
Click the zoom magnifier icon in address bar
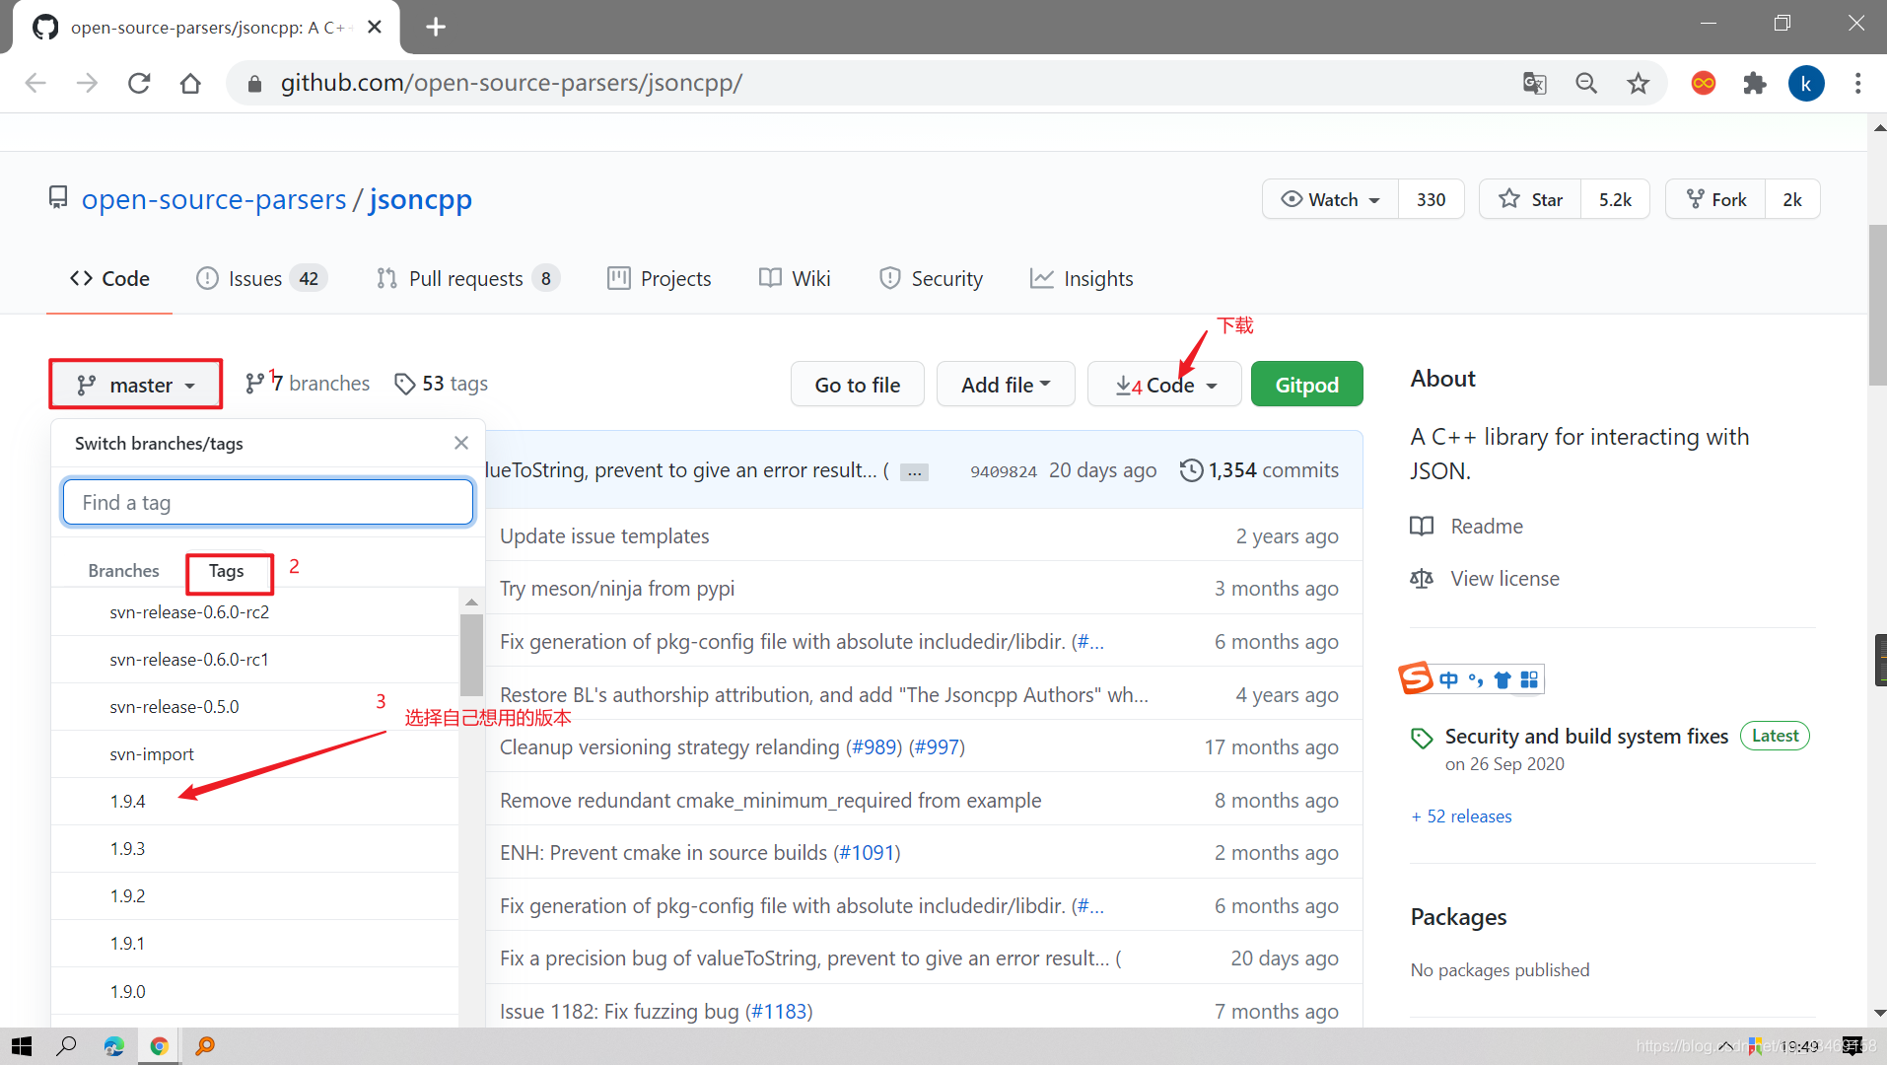(x=1586, y=83)
